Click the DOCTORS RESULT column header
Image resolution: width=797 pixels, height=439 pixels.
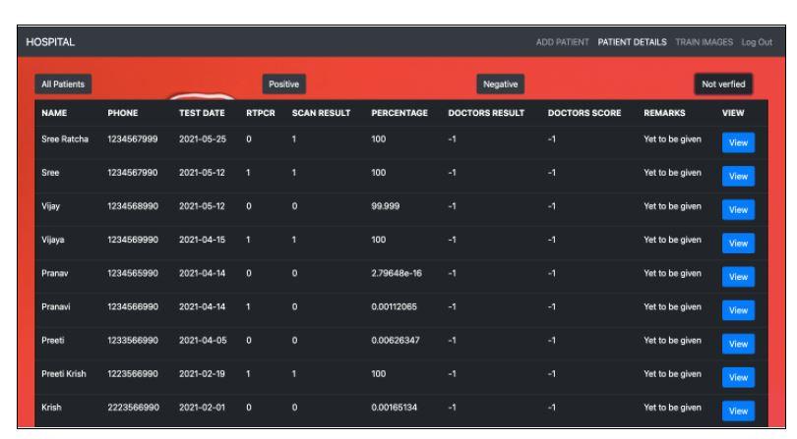[x=486, y=113]
